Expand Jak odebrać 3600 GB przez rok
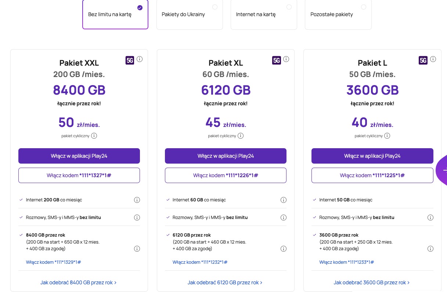447x292 pixels. click(371, 282)
